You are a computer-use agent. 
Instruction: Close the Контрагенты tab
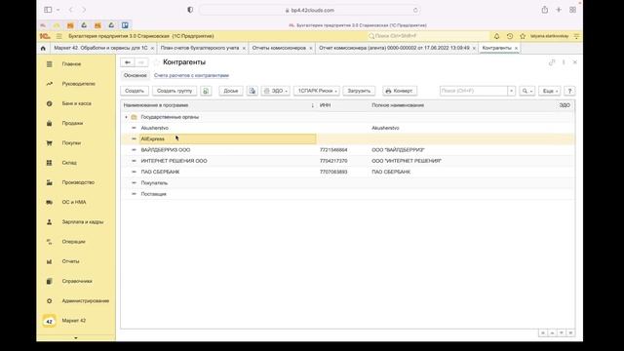516,48
